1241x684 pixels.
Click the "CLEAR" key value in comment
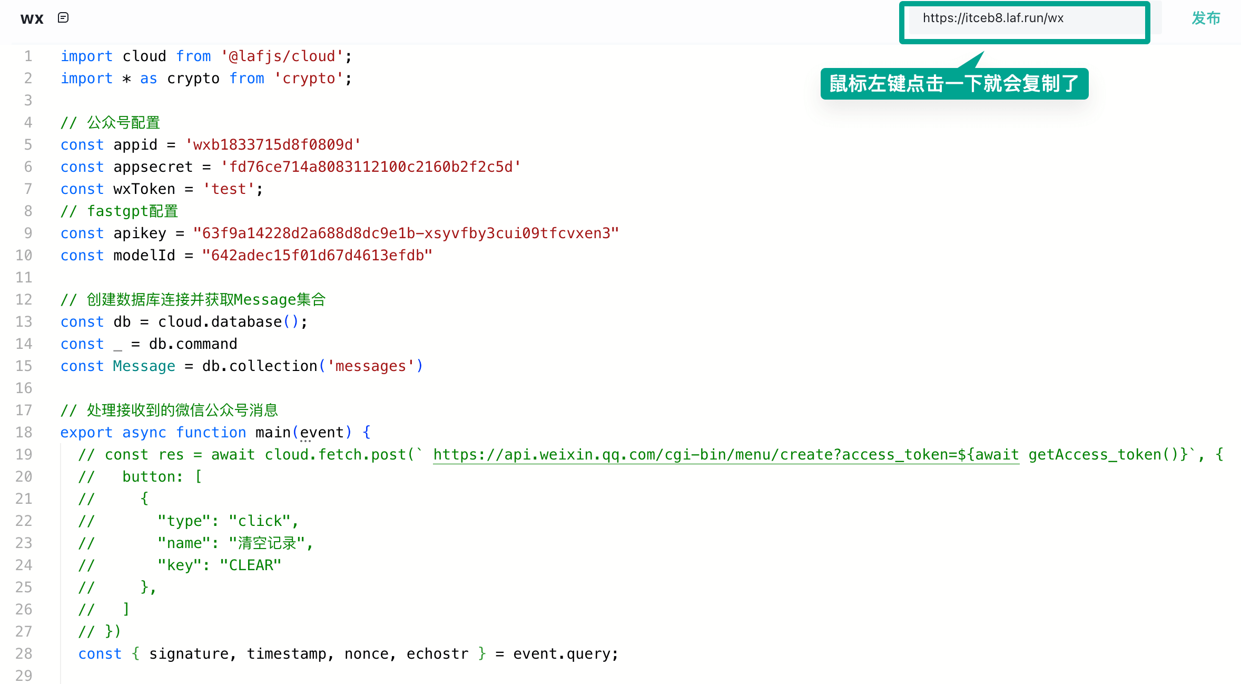pos(251,565)
